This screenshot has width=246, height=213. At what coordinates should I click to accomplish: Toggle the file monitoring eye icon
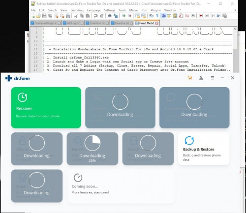pyautogui.click(x=193, y=16)
